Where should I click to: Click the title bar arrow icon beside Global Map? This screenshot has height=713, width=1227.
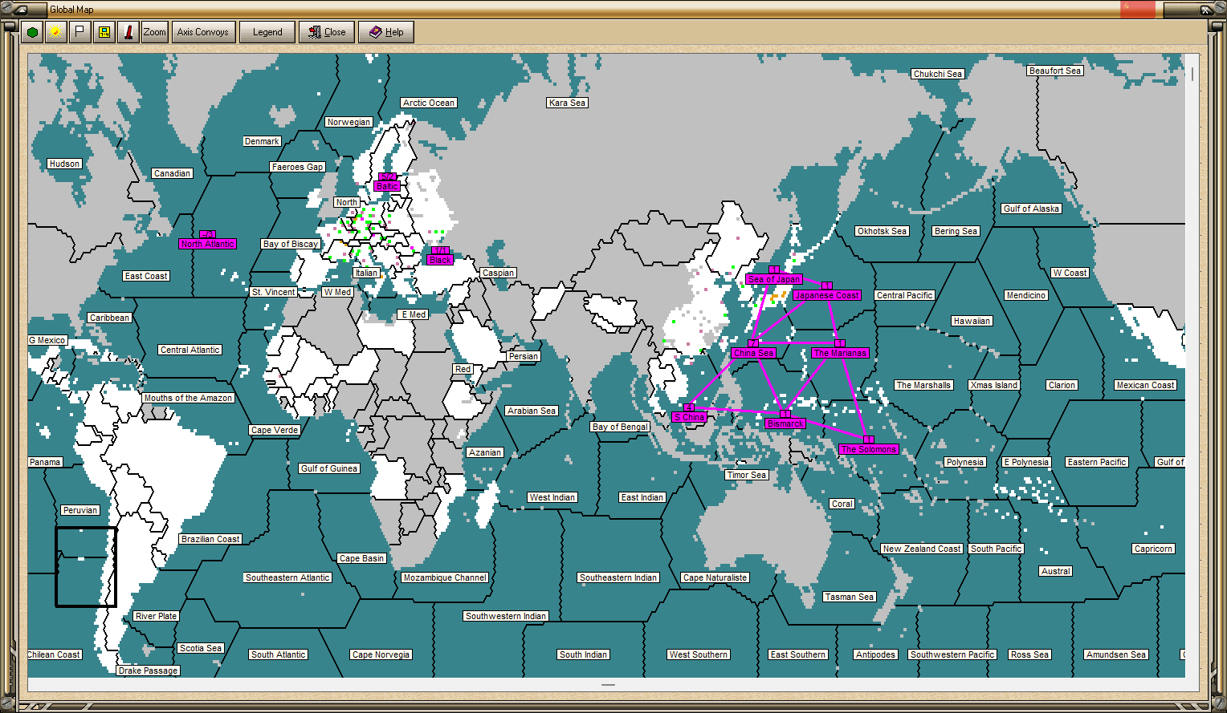coord(21,10)
